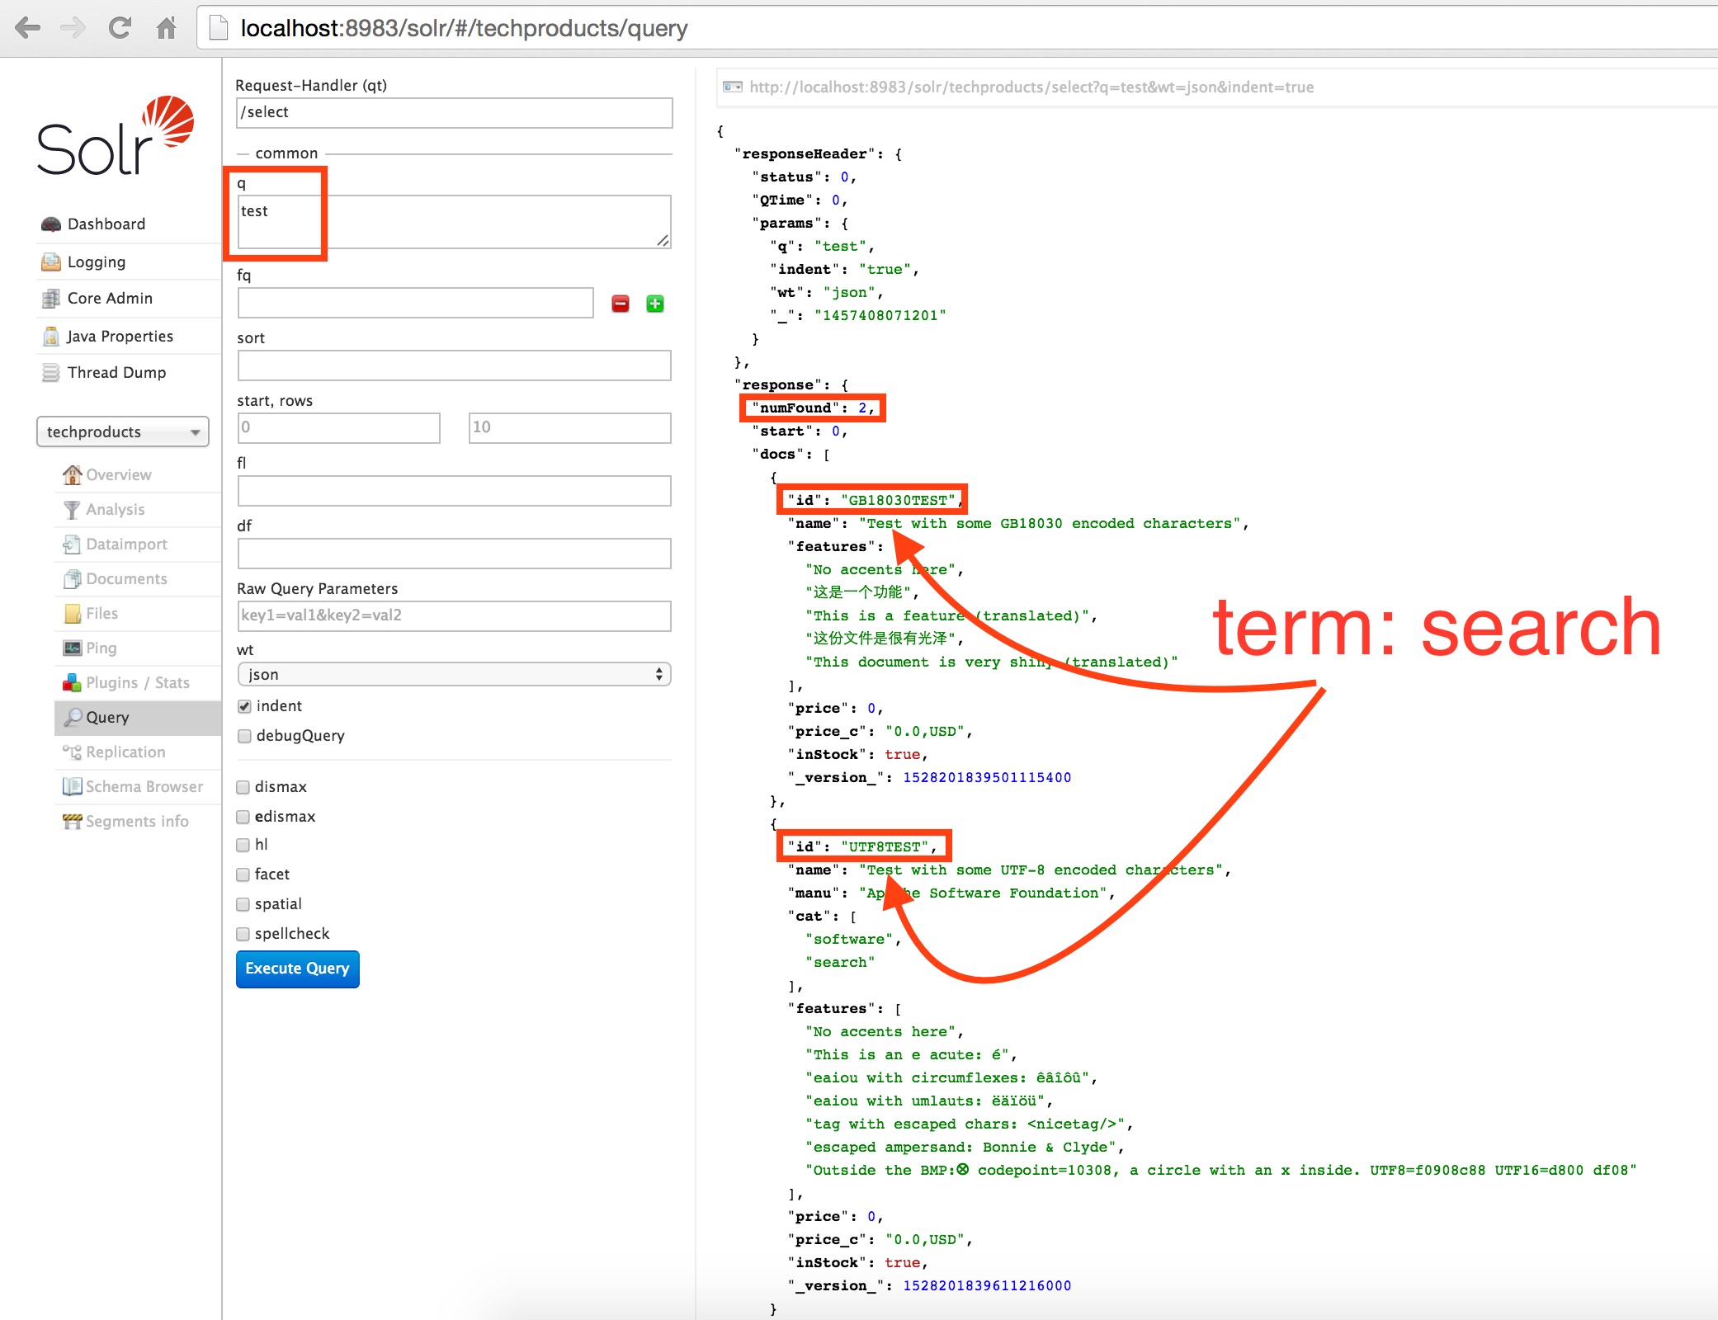Screen dimensions: 1718x1320
Task: Open the generated select query URL link
Action: 1031,87
